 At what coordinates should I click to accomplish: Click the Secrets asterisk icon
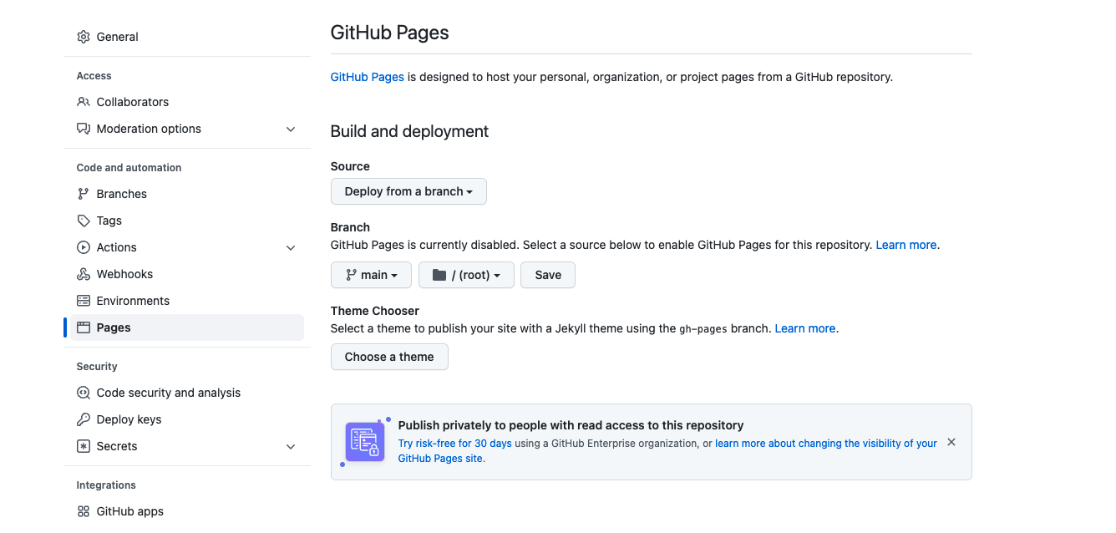[x=84, y=446]
